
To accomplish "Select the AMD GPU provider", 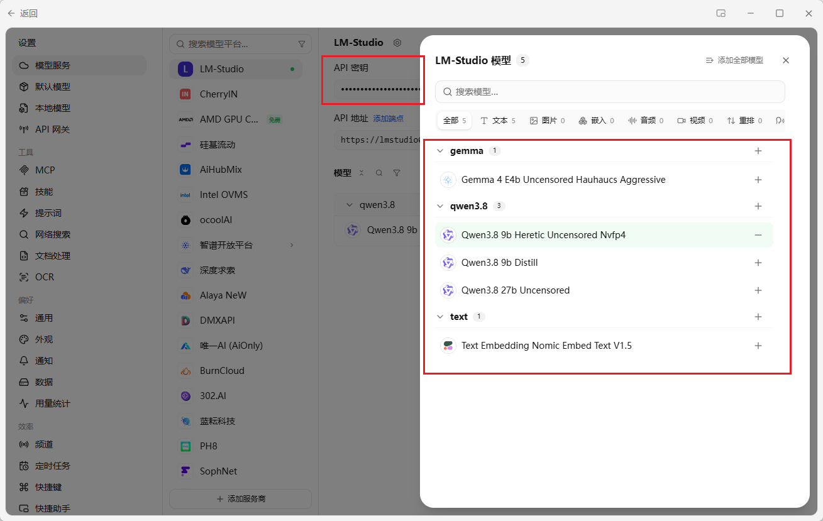I will pos(236,119).
